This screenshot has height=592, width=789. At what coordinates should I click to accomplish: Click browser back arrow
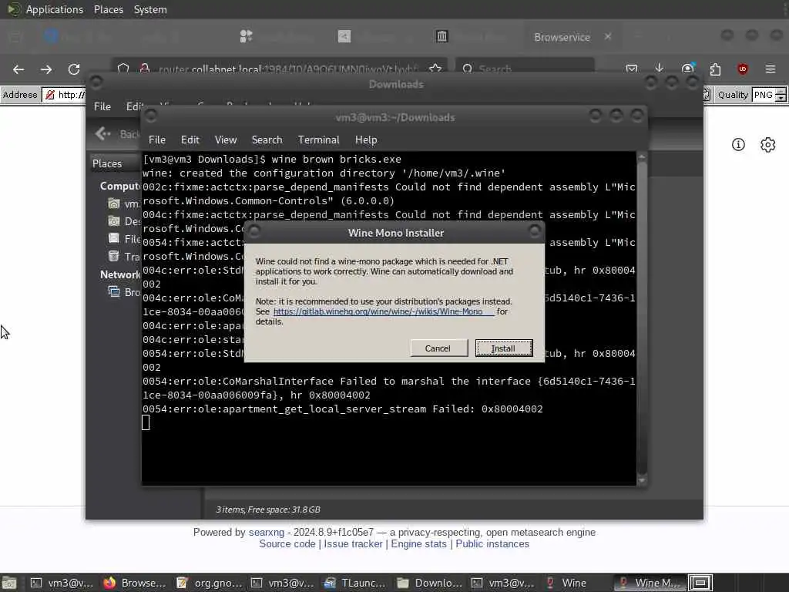coord(18,69)
